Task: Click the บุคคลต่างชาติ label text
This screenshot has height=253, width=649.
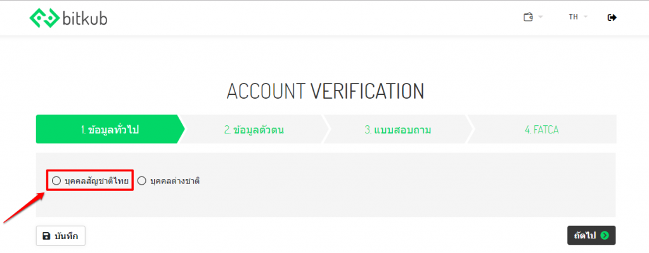Action: (175, 181)
